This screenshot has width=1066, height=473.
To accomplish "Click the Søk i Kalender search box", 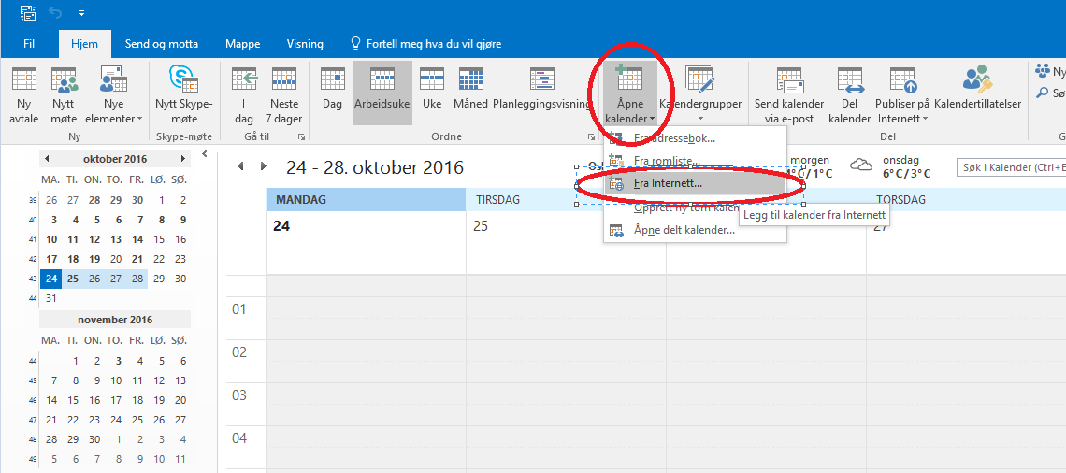I will pyautogui.click(x=1011, y=167).
